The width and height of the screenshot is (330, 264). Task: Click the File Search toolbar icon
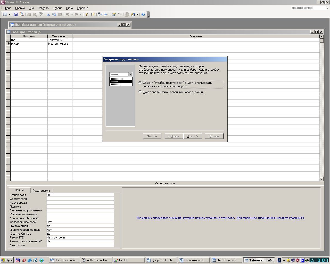(22, 14)
